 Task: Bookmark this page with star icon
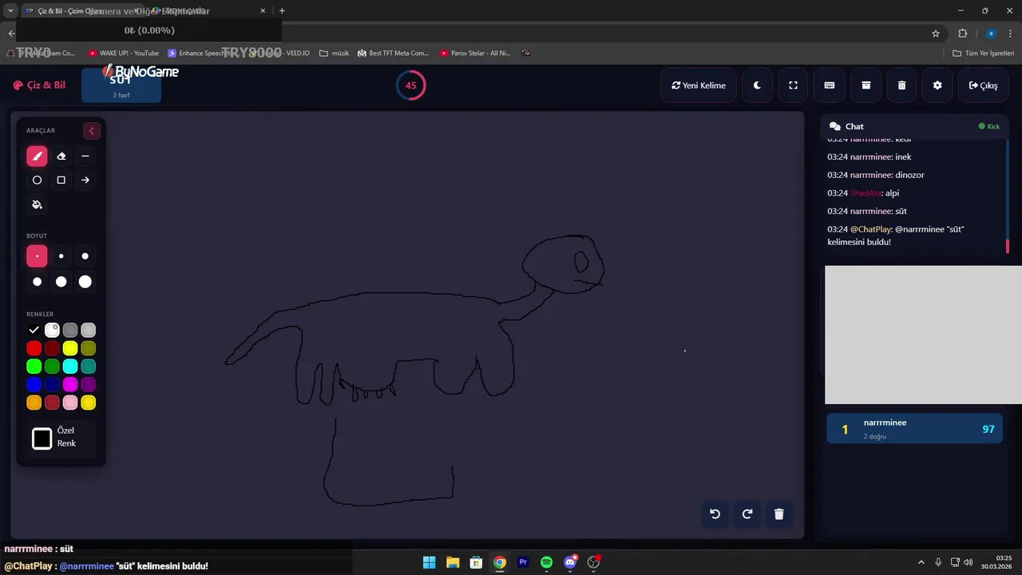[x=936, y=34]
